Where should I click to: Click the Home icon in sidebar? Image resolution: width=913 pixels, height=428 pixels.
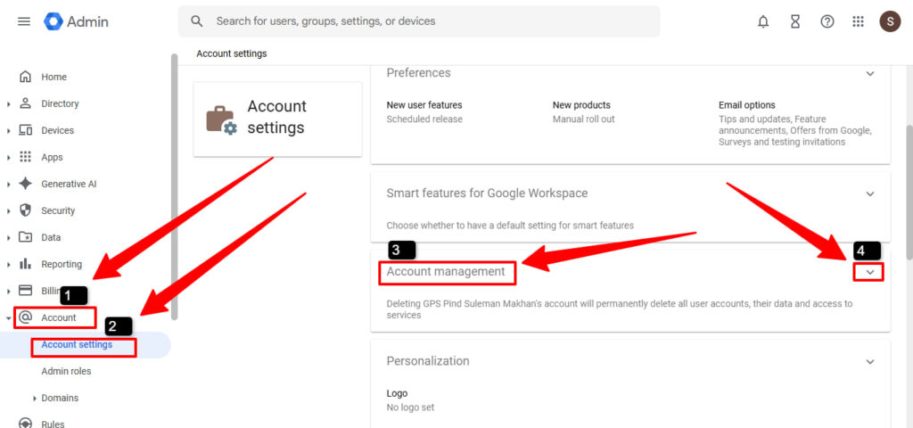[25, 77]
